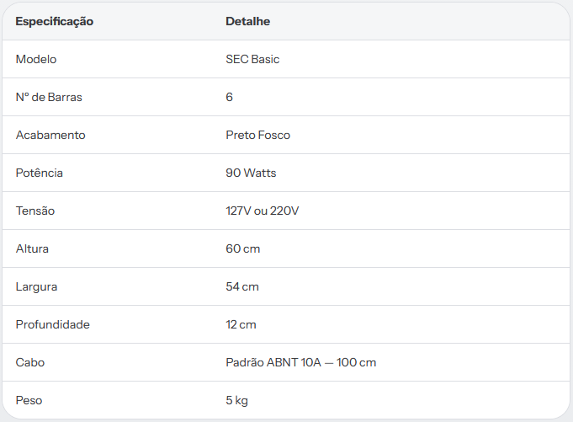Click the 54 cm width value
Image resolution: width=573 pixels, height=422 pixels.
[242, 286]
